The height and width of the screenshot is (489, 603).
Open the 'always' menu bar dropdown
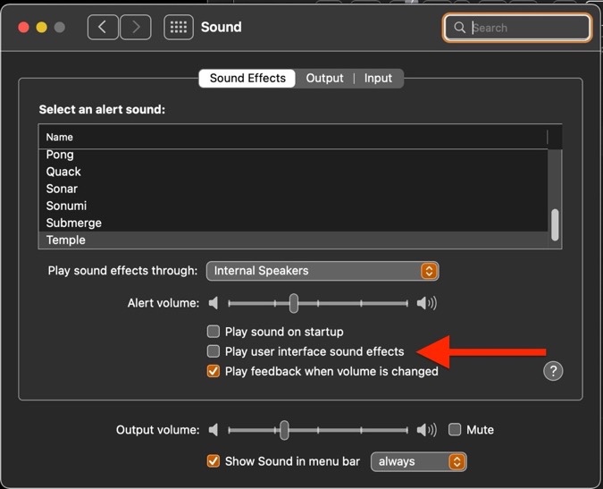tap(418, 462)
